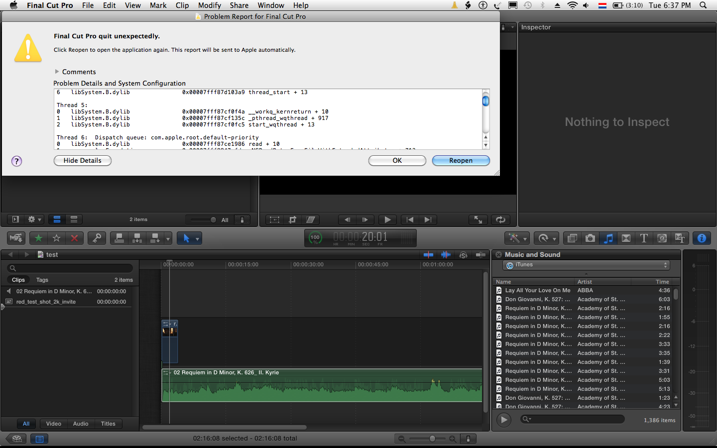The height and width of the screenshot is (448, 717).
Task: Click the viewer Transform tool icon
Action: coord(274,220)
